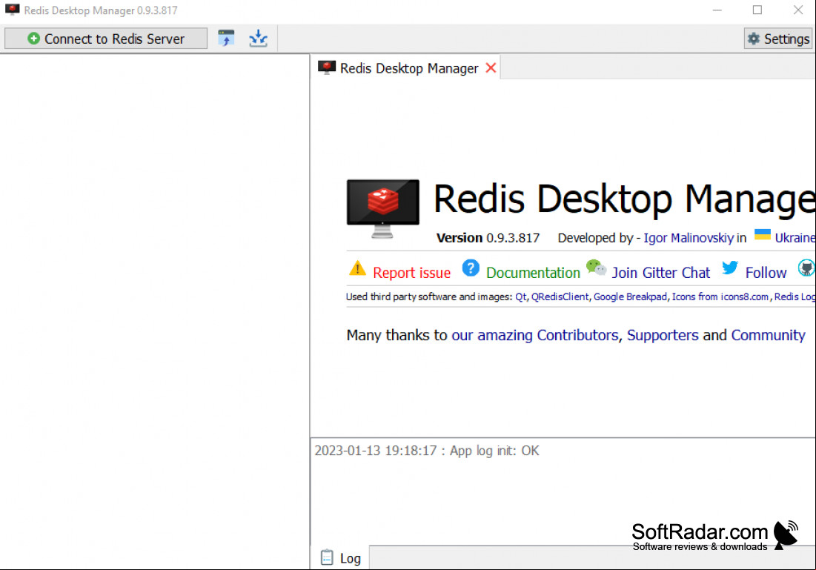Open the Join Gitter Chat link
816x570 pixels.
click(x=661, y=273)
